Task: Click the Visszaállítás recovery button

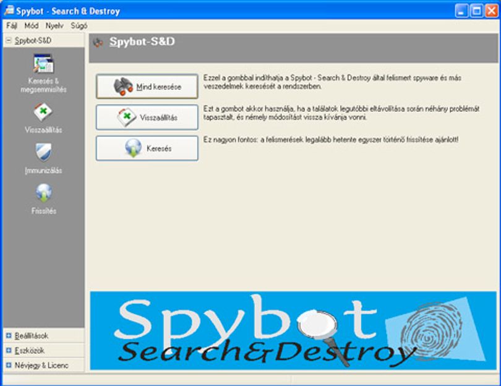Action: [147, 118]
